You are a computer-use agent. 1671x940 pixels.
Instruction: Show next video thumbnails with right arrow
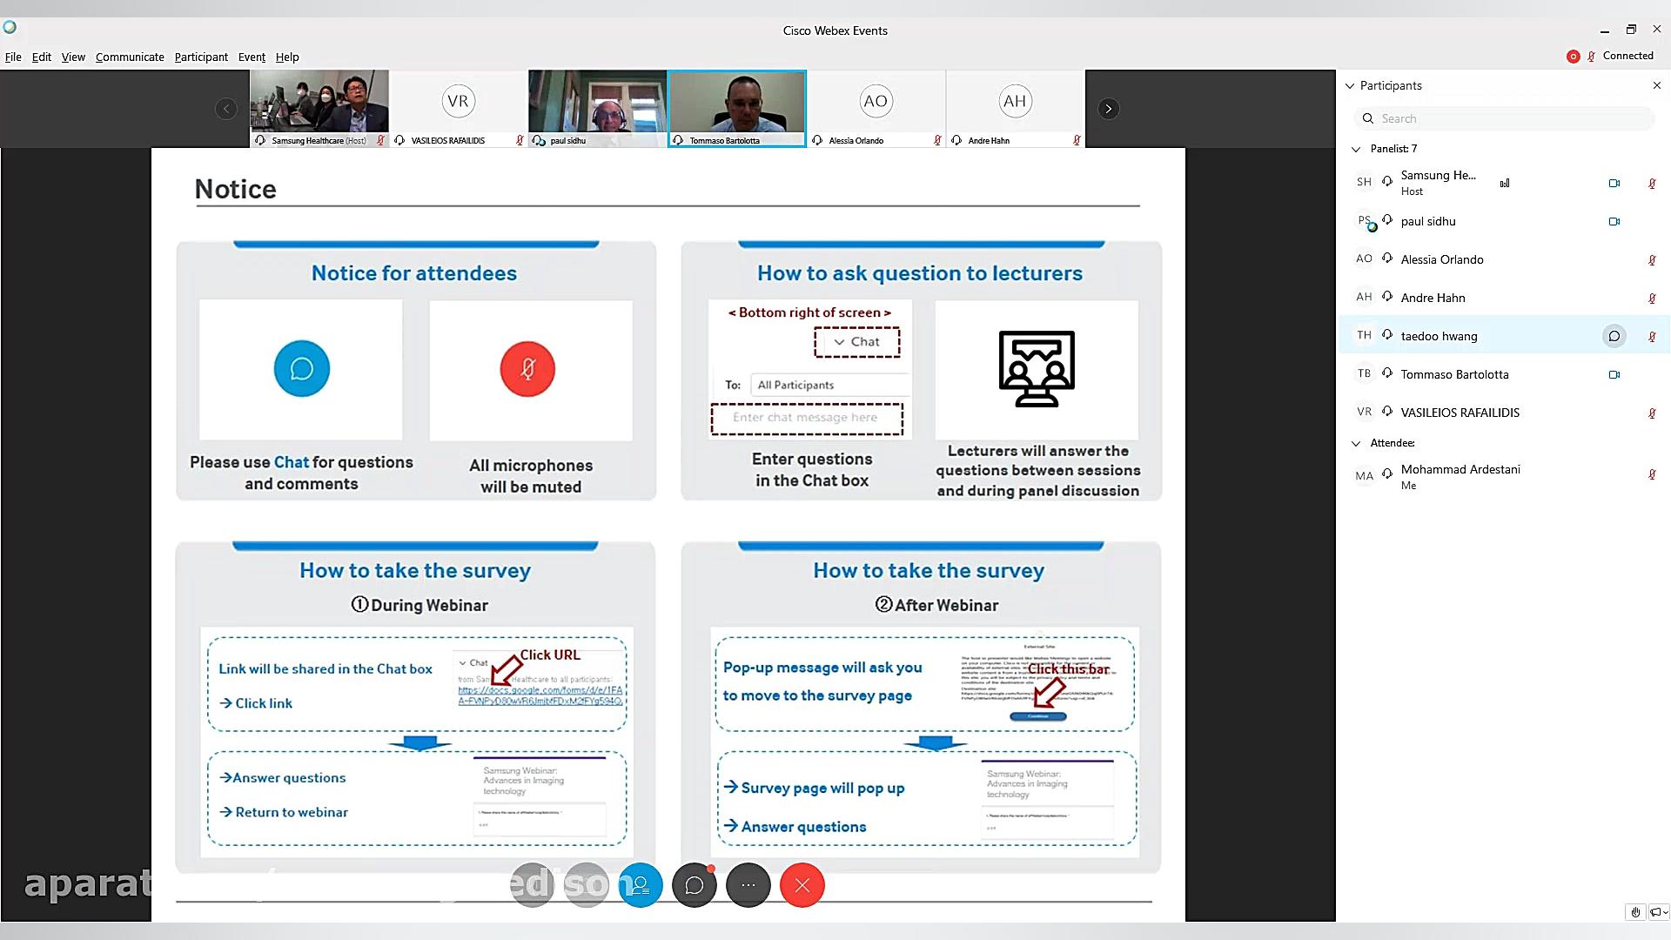point(1108,109)
